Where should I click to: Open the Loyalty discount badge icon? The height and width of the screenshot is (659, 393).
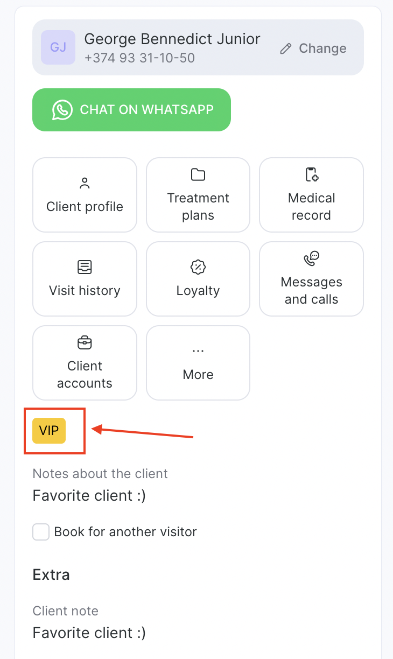coord(198,267)
